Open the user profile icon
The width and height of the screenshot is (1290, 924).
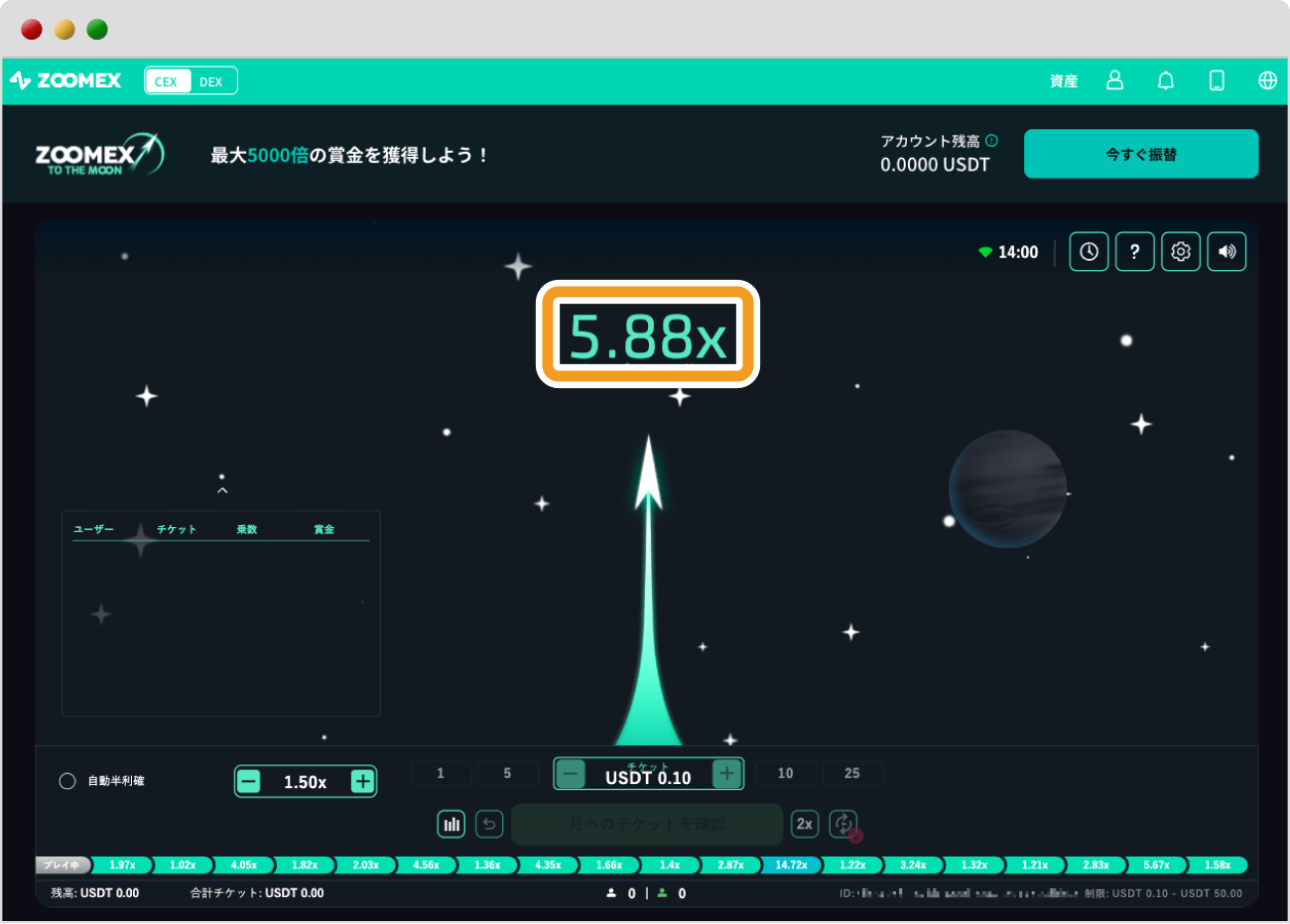tap(1114, 80)
